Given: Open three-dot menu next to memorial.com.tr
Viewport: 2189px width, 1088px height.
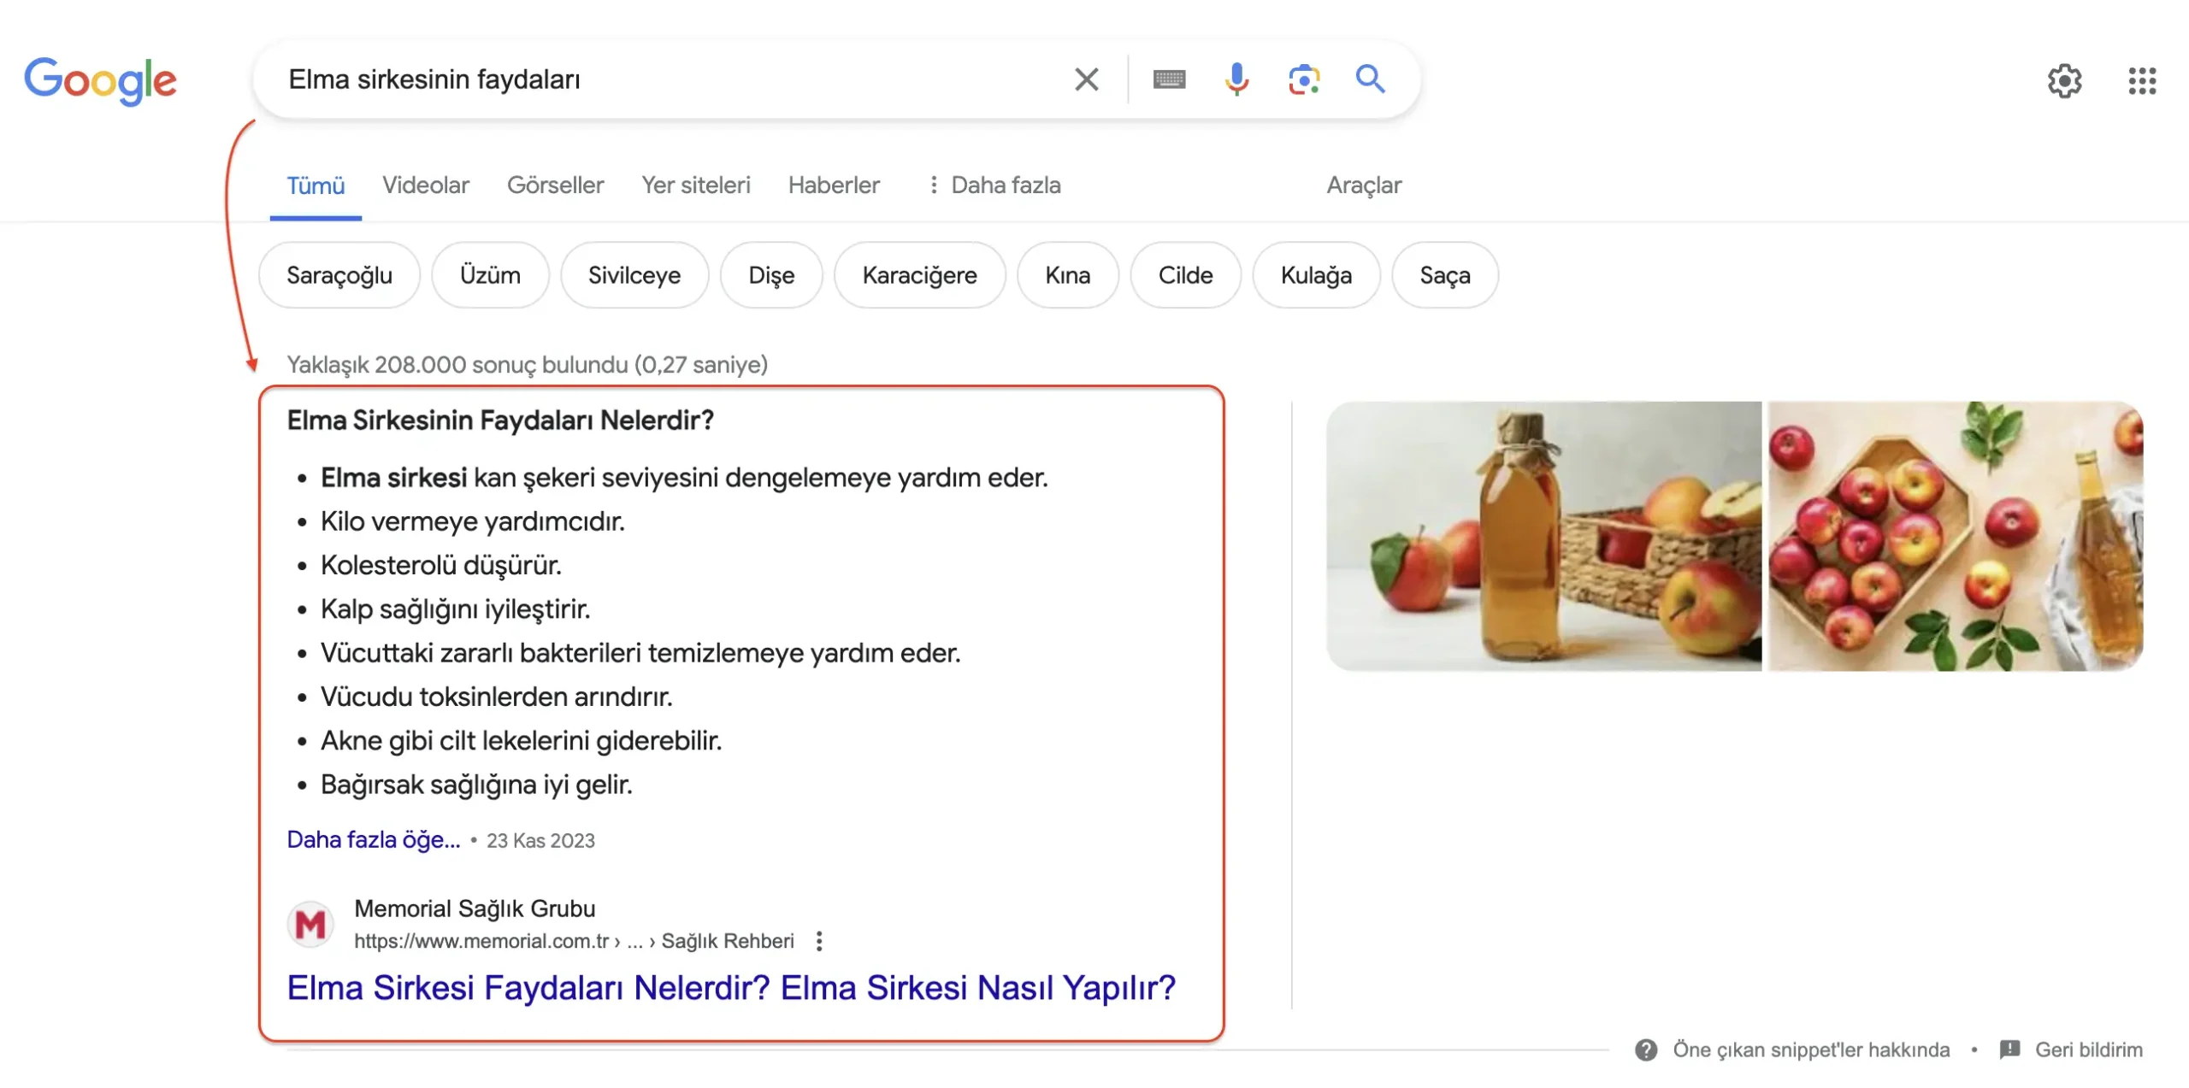Looking at the screenshot, I should (819, 941).
